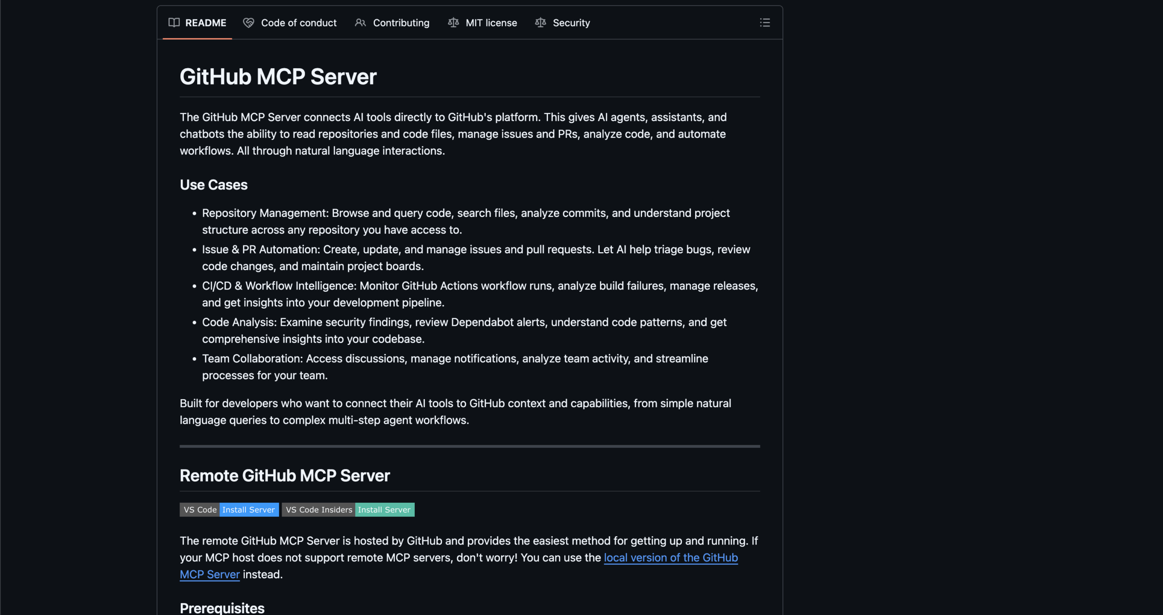1163x615 pixels.
Task: Click the 'MCP Server' link before 'instead'
Action: tap(209, 575)
